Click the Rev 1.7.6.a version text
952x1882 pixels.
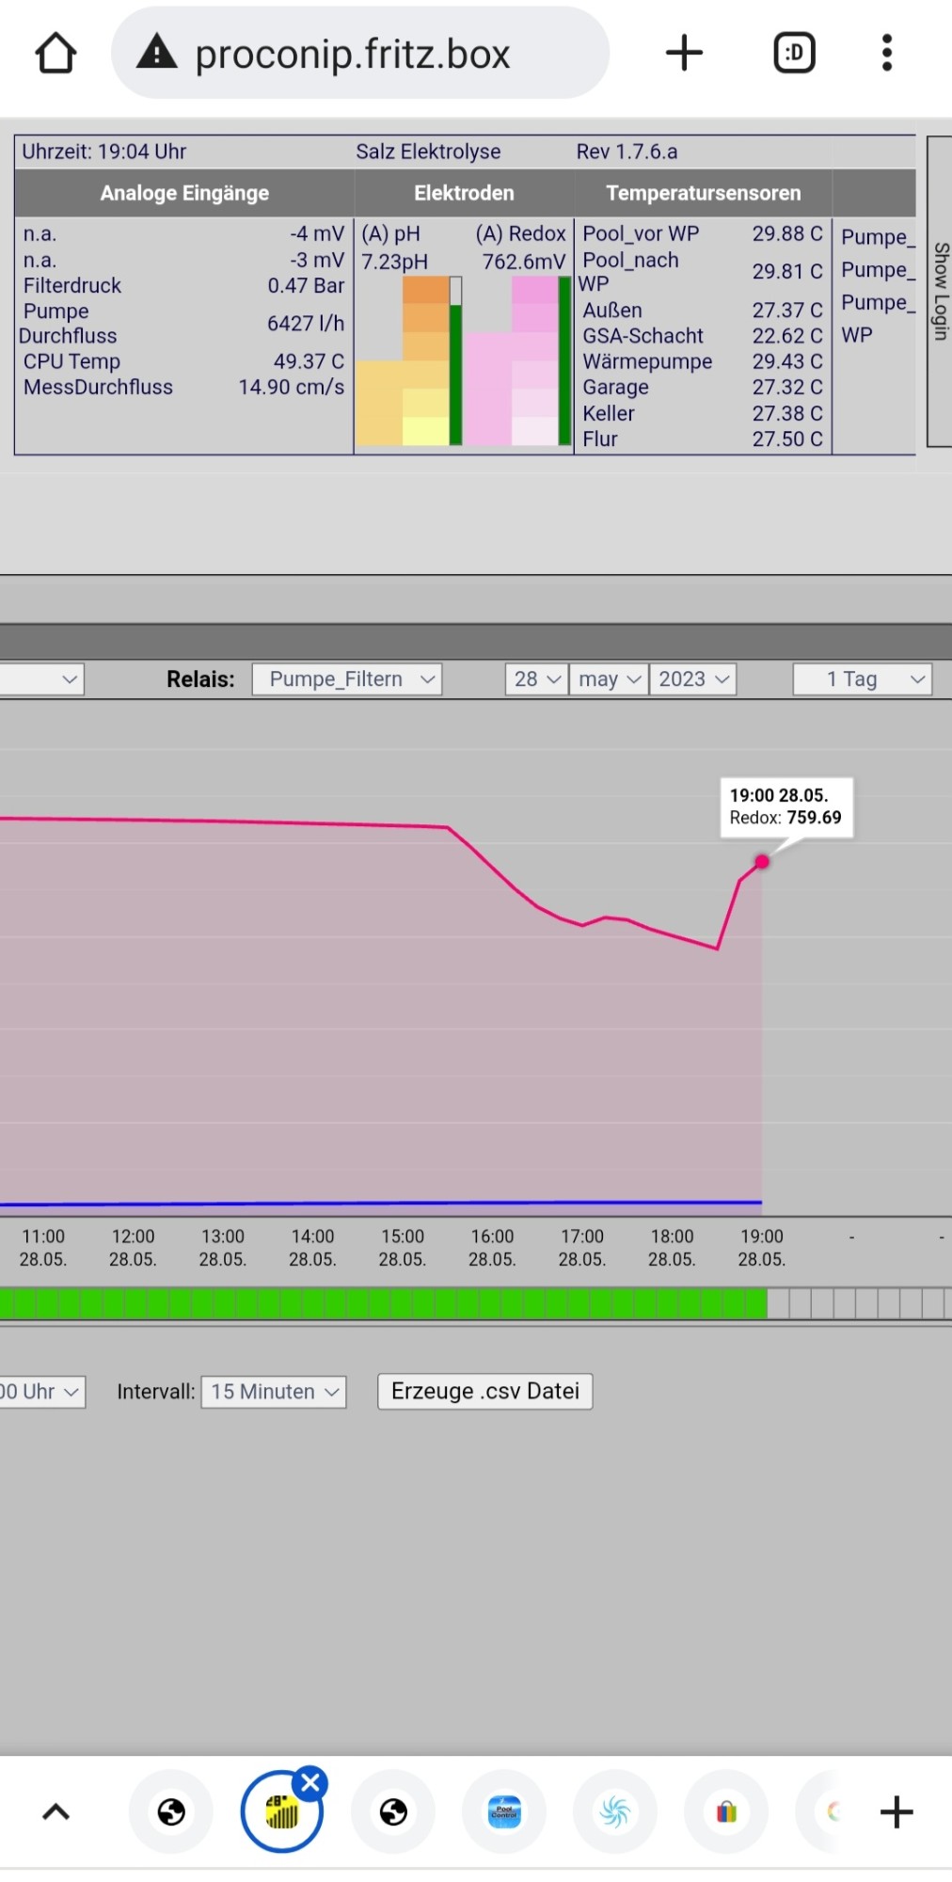click(627, 152)
